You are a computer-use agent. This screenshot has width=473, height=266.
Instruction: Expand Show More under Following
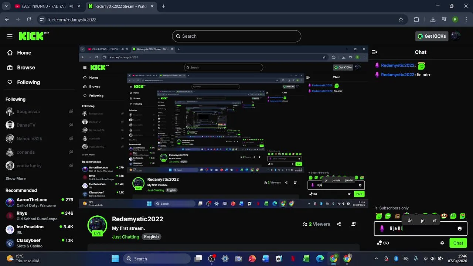(x=16, y=178)
